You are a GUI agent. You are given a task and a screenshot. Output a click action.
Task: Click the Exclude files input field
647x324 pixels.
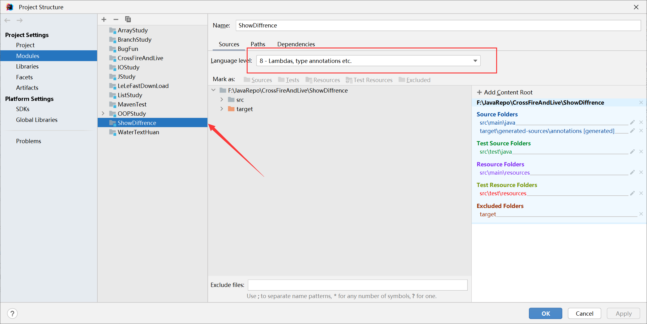click(358, 285)
